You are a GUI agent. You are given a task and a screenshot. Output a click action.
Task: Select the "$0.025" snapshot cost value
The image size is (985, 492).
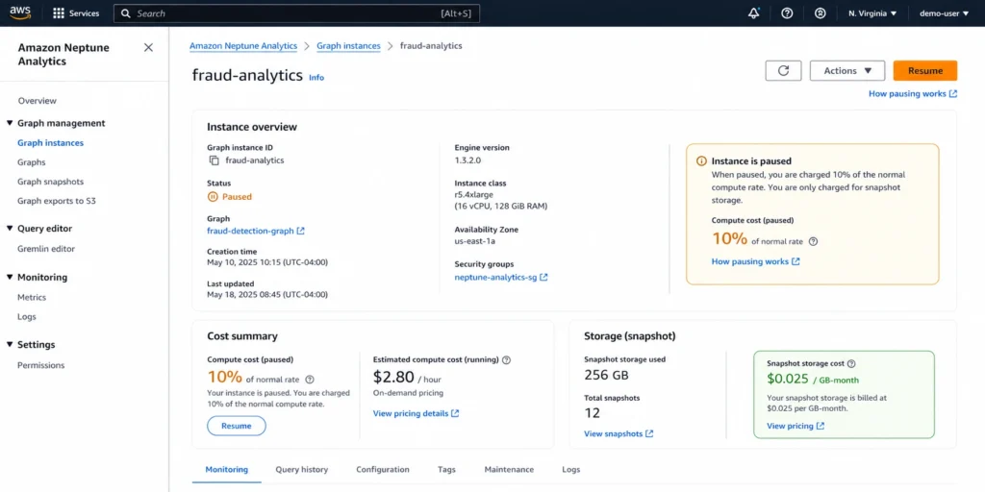coord(788,379)
